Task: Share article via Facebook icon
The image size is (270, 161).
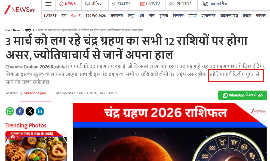Action: [x=20, y=111]
